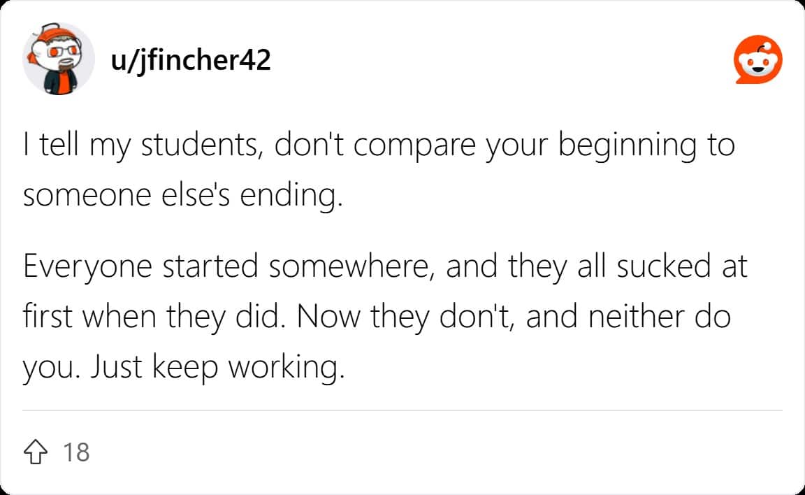Visit the u/jfincher42 profile link

[191, 61]
